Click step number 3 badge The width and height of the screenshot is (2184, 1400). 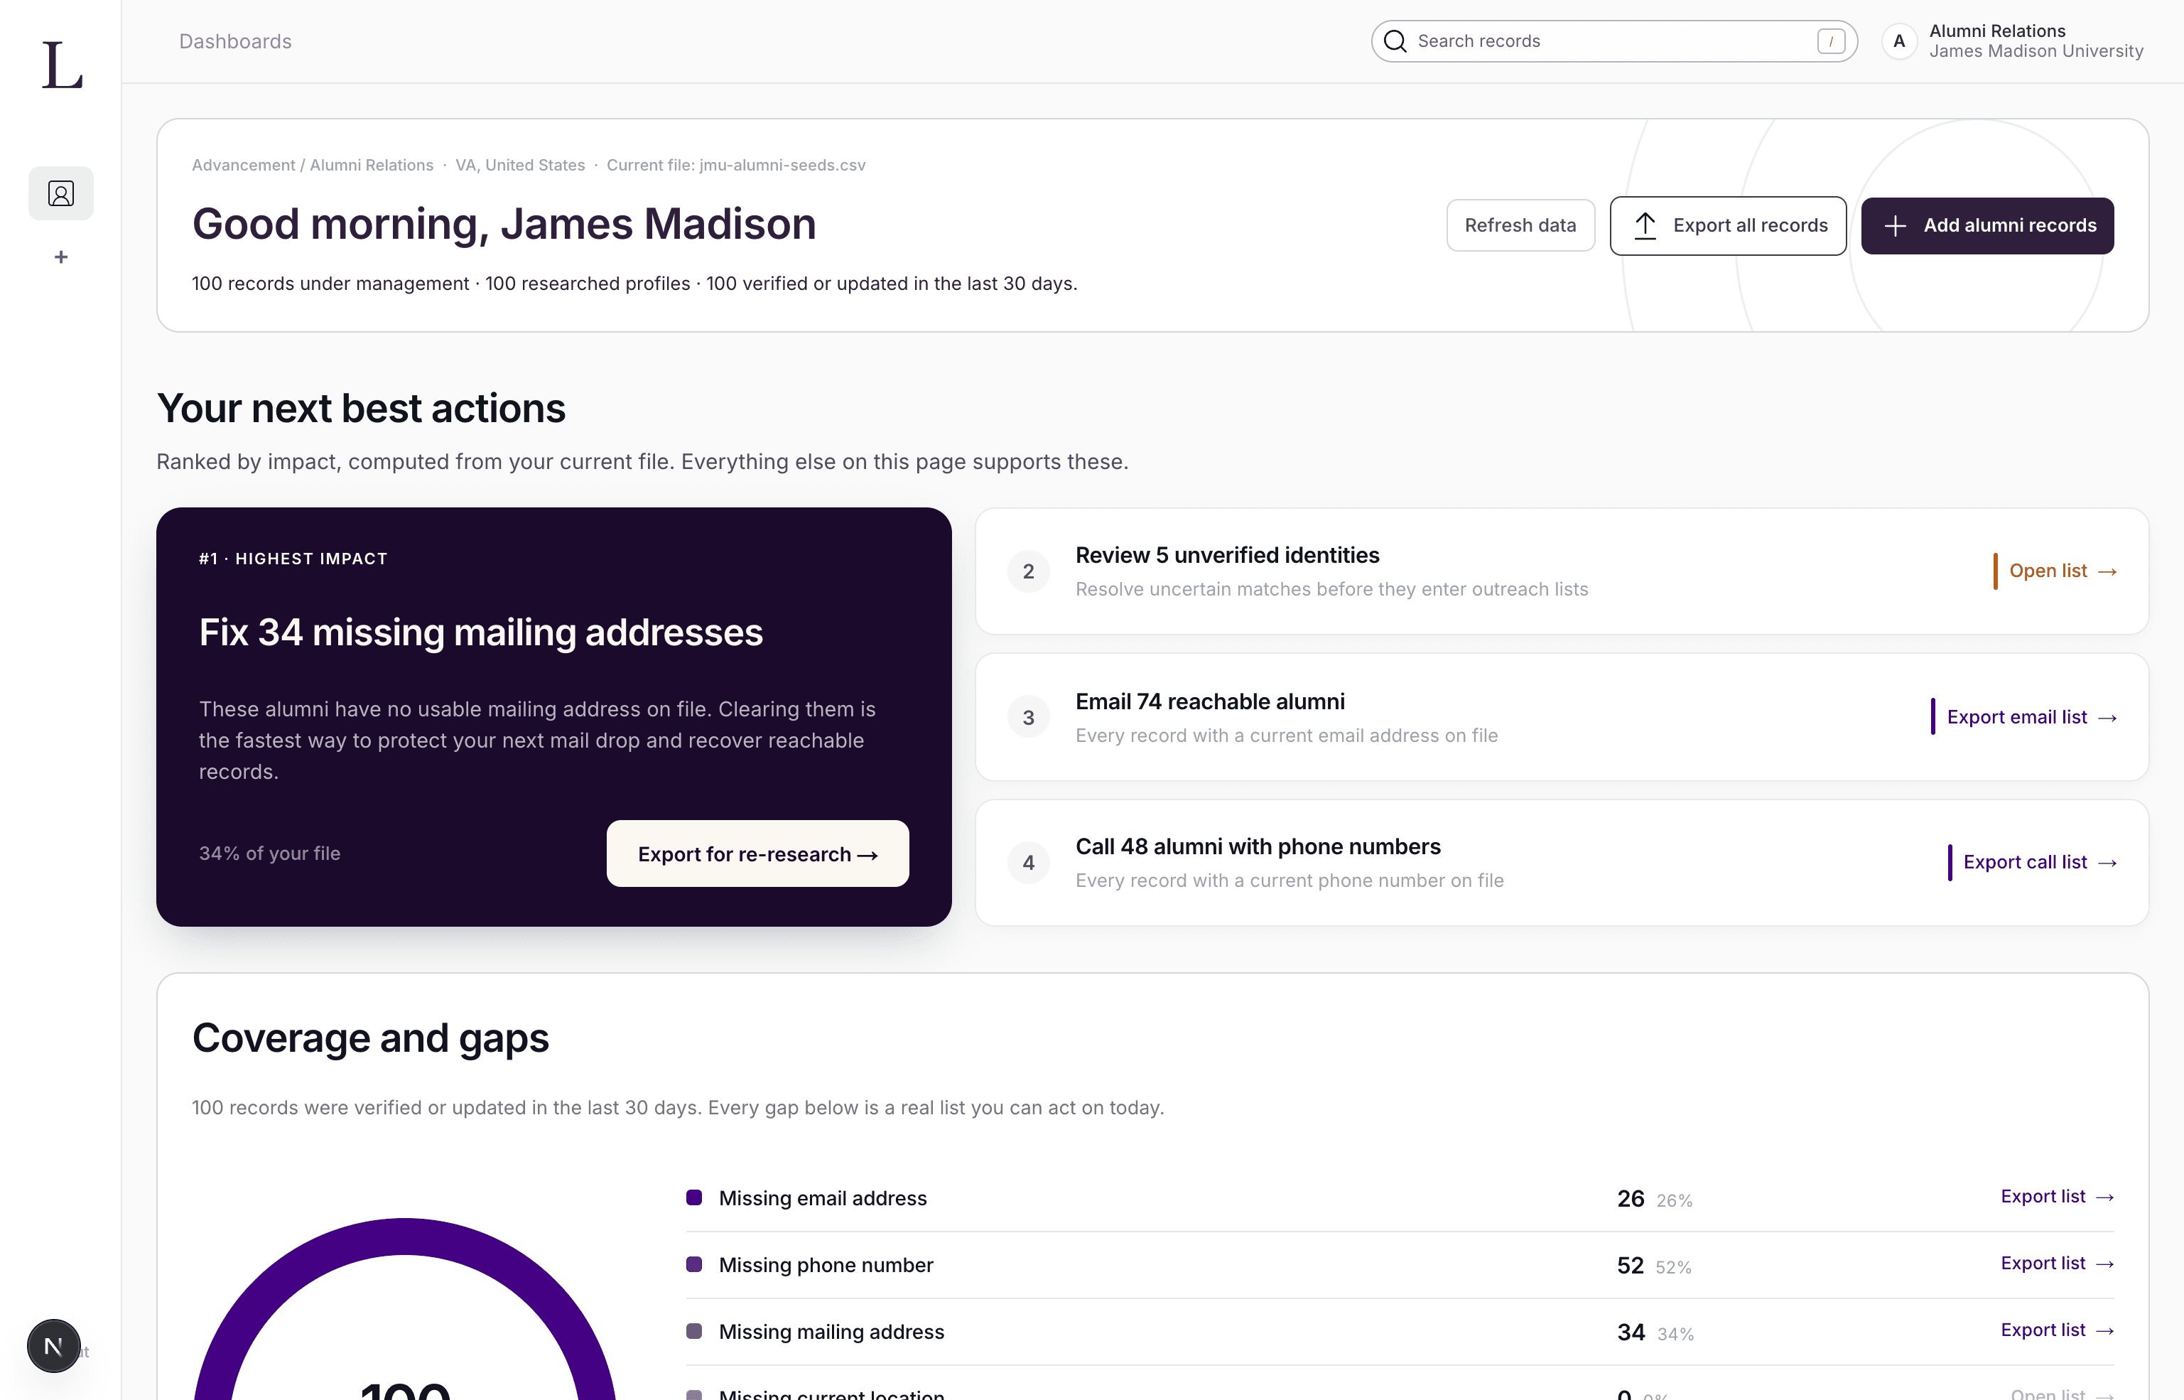pos(1028,717)
